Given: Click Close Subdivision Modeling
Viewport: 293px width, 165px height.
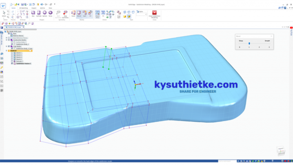Looking at the screenshot, I should pos(155,15).
